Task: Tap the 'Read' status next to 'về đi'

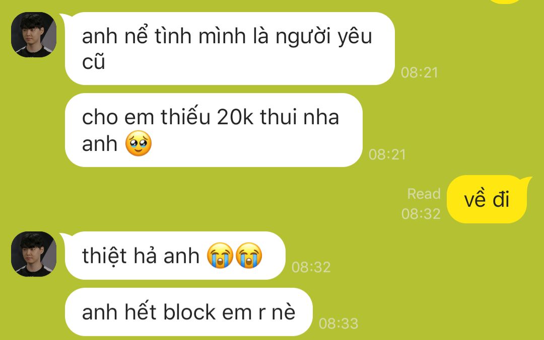Action: click(x=424, y=194)
